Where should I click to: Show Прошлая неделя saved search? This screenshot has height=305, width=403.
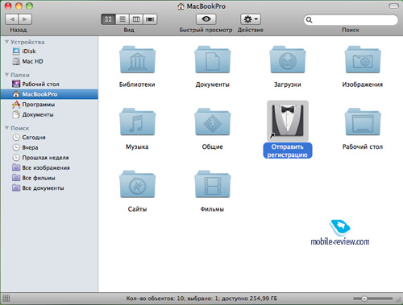[x=49, y=158]
